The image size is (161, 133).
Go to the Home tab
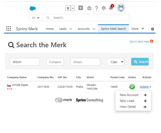click(x=50, y=29)
